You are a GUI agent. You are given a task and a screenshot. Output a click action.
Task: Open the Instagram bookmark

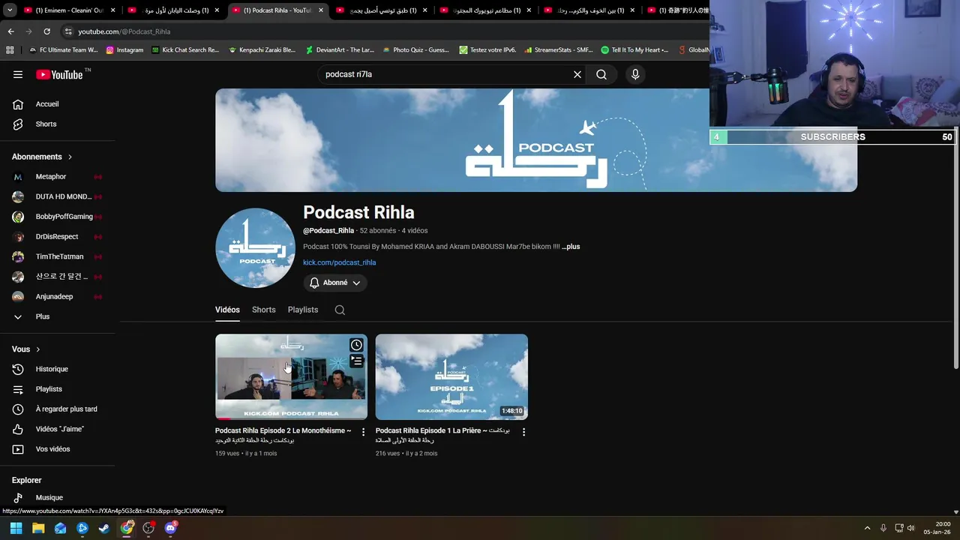point(124,50)
